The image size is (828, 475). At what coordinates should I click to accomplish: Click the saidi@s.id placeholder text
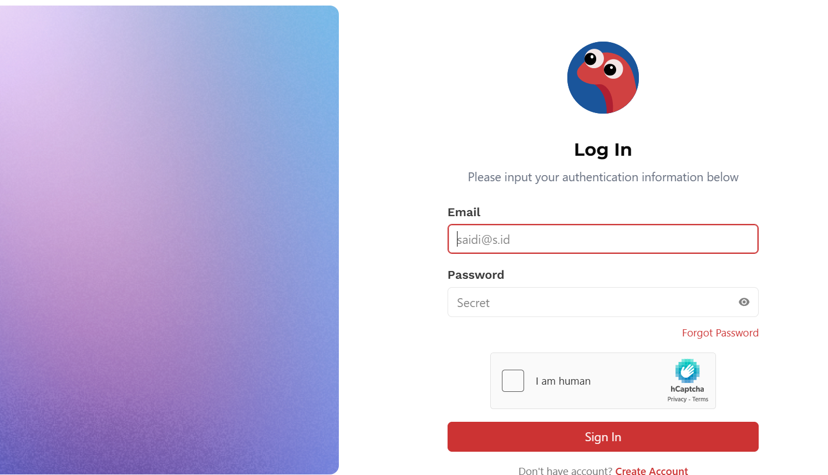pos(484,239)
